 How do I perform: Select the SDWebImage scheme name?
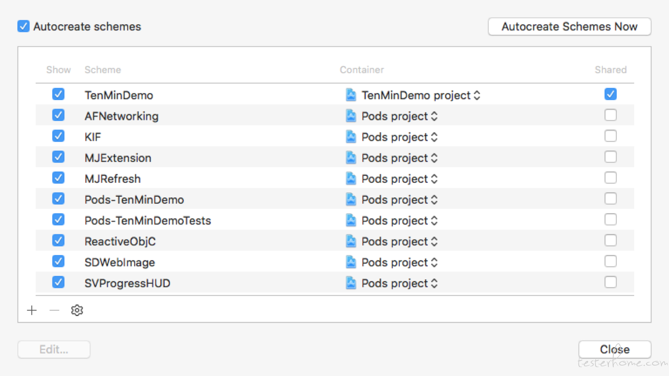[120, 262]
